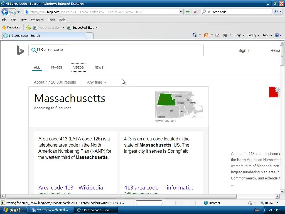The height and width of the screenshot is (214, 285).
Task: Click the Read Mail icon
Action: point(217,35)
